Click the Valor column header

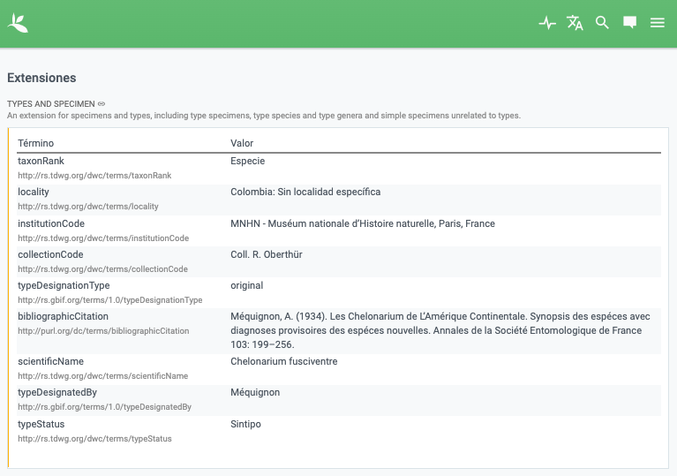click(242, 143)
